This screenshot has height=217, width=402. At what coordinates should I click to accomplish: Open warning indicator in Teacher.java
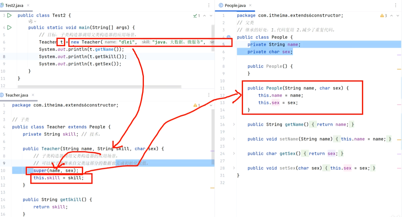[197, 105]
